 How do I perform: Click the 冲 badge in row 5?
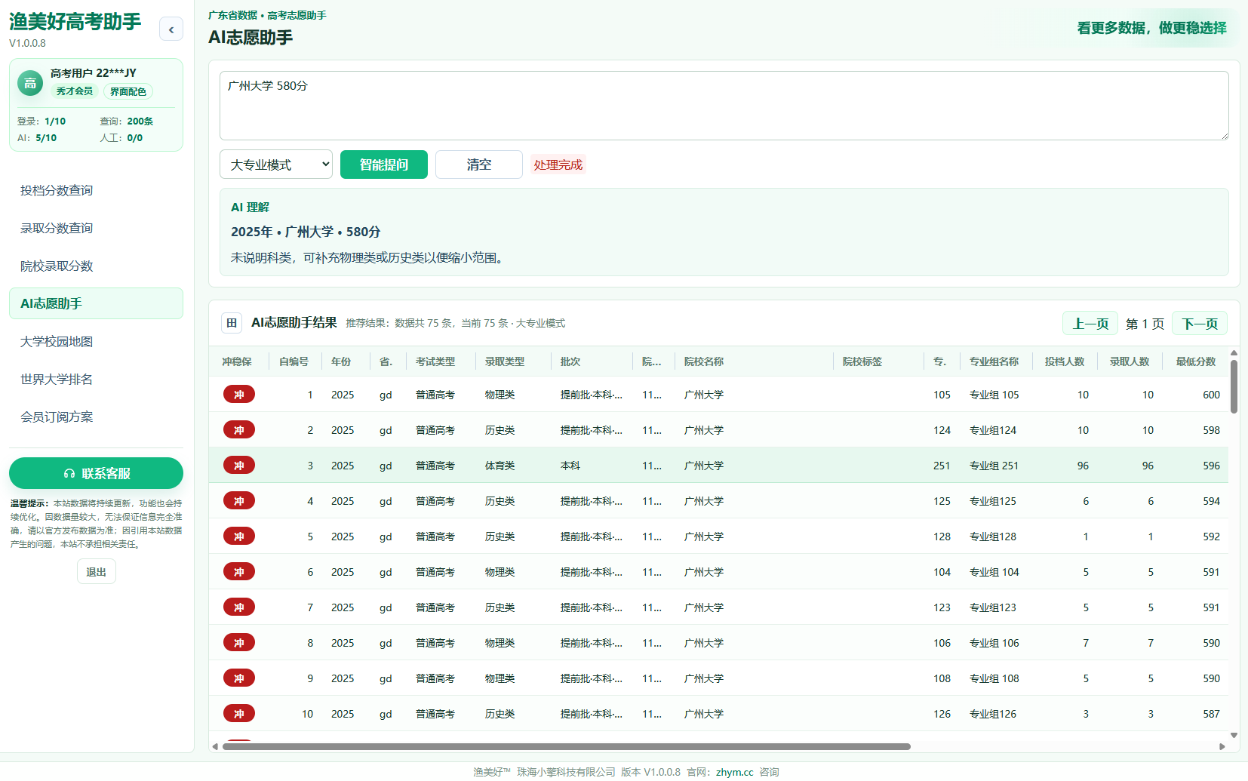239,537
